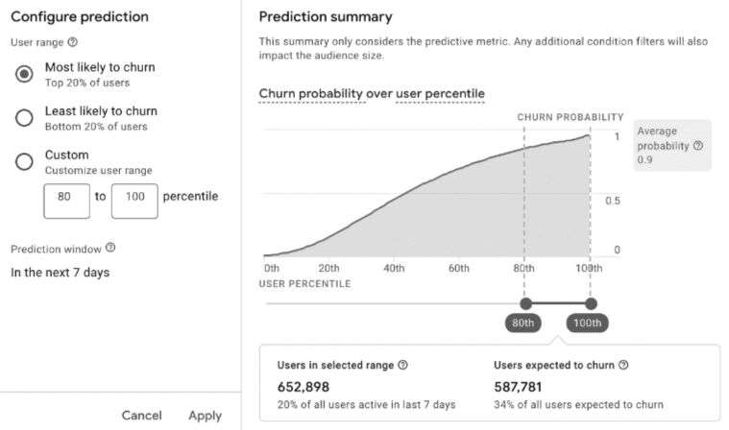
Task: Choose the Custom user range option
Action: [x=25, y=161]
